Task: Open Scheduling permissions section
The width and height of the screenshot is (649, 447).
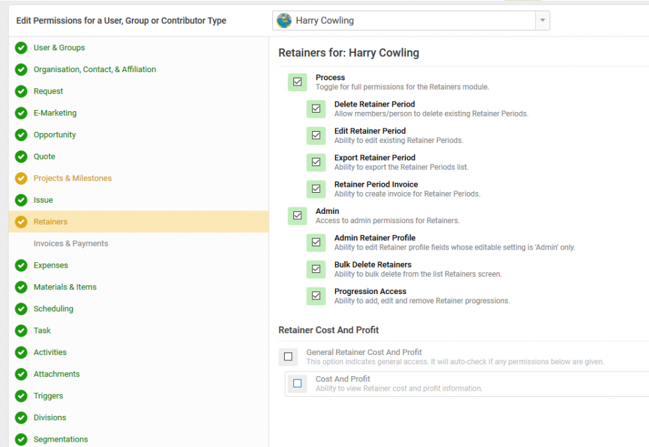Action: click(54, 309)
